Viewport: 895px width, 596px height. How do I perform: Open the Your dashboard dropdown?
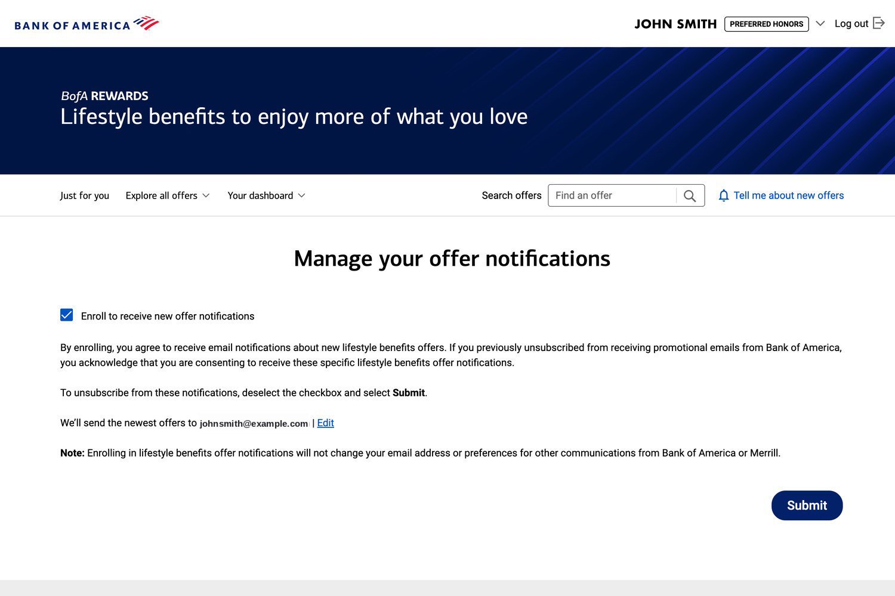266,195
